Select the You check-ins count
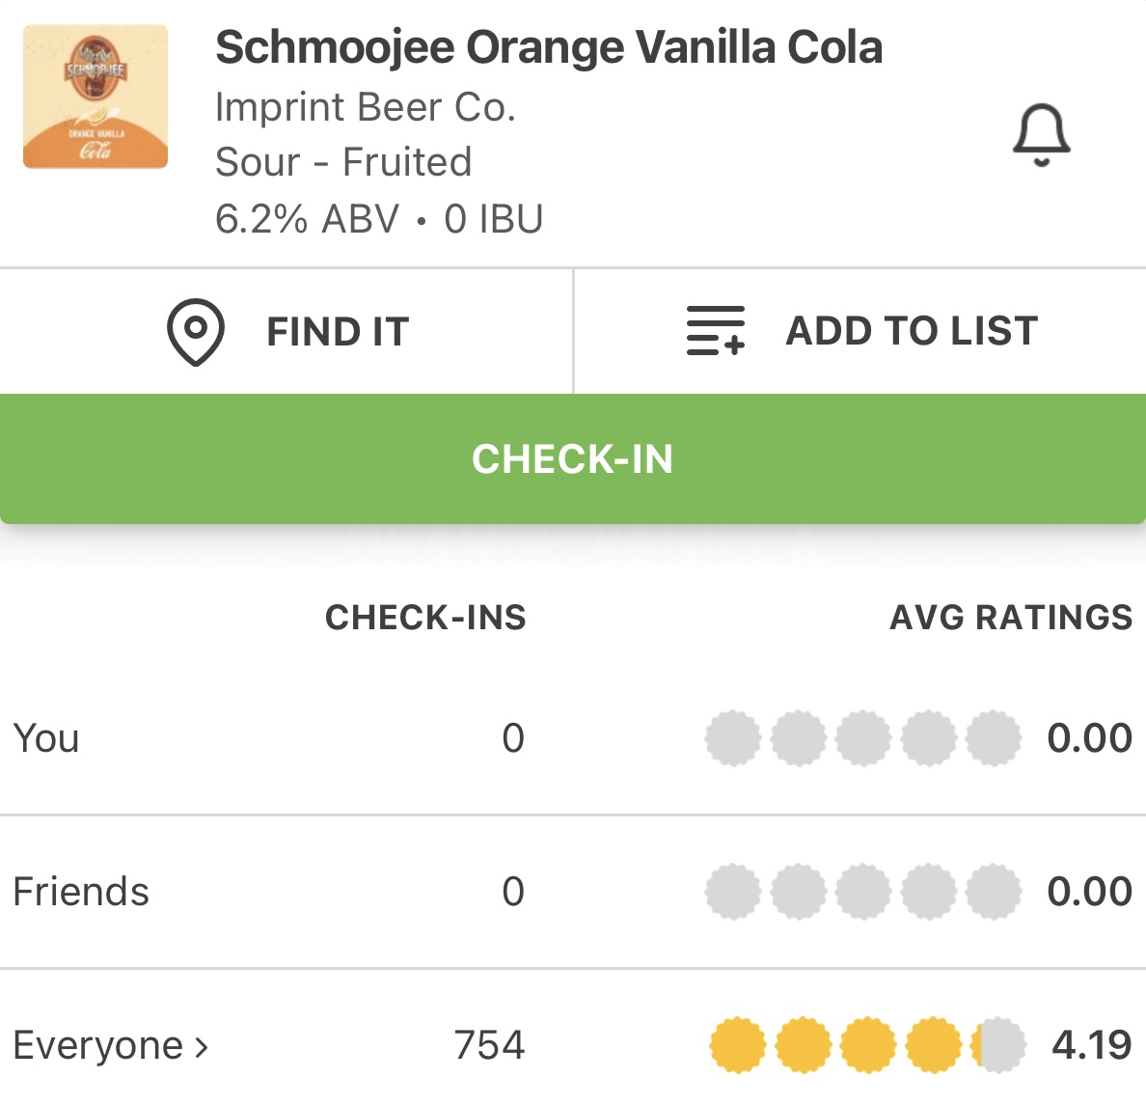Viewport: 1146px width, 1106px height. click(x=513, y=738)
